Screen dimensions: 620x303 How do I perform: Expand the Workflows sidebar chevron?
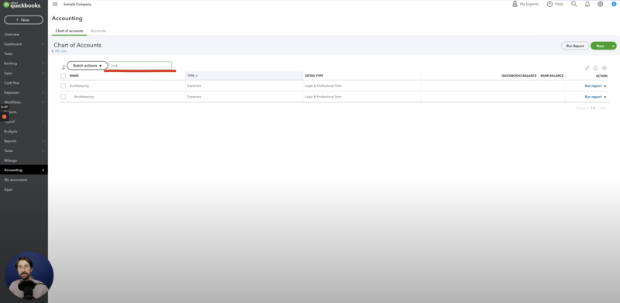tap(43, 102)
